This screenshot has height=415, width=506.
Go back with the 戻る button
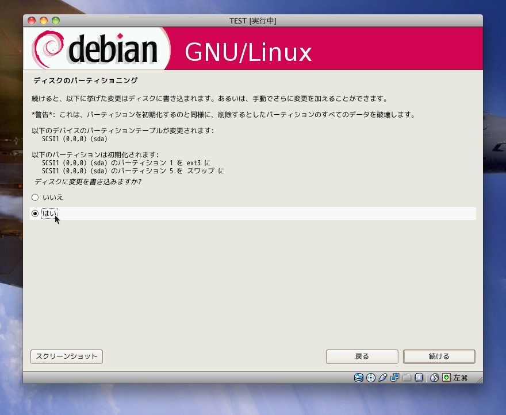362,356
